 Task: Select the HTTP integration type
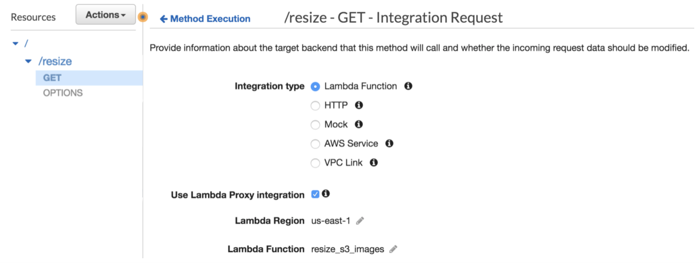coord(315,105)
